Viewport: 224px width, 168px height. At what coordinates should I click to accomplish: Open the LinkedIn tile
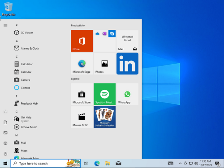click(x=127, y=63)
